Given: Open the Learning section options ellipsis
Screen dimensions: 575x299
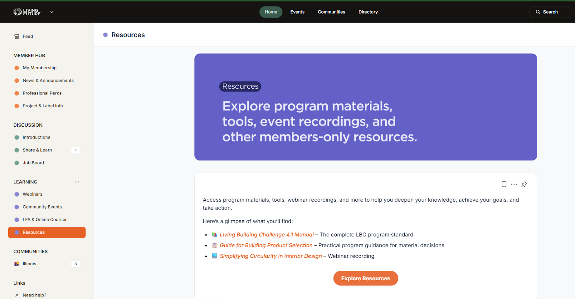Looking at the screenshot, I should (77, 182).
